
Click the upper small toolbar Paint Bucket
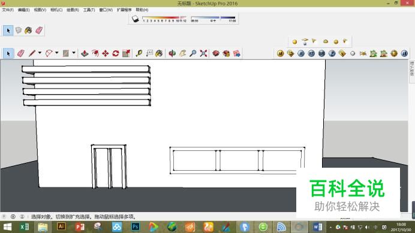(x=28, y=31)
